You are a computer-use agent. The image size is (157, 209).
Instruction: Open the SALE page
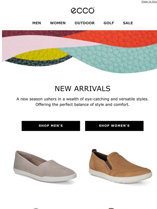[128, 23]
